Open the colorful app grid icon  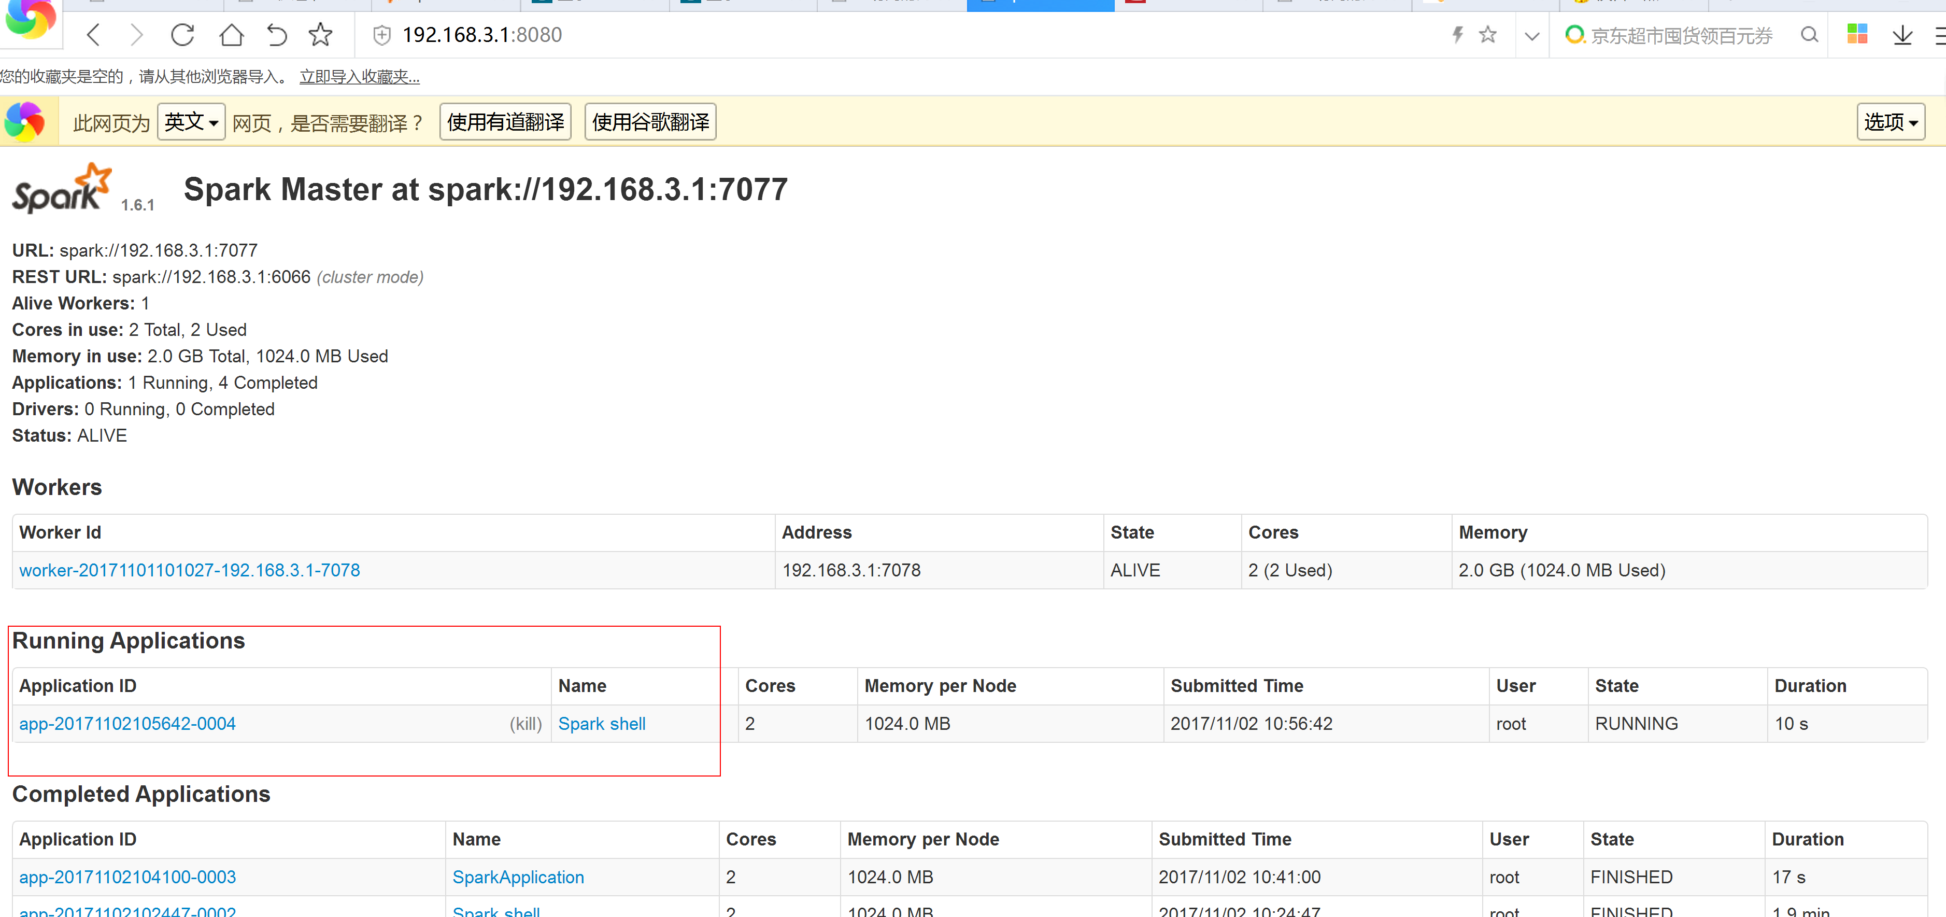1857,34
